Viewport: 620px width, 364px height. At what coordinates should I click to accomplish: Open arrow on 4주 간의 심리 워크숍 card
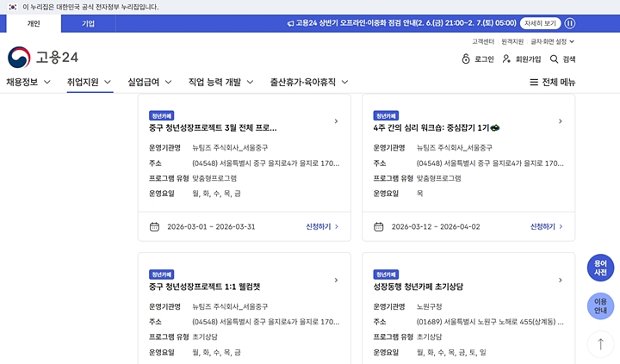(561, 121)
